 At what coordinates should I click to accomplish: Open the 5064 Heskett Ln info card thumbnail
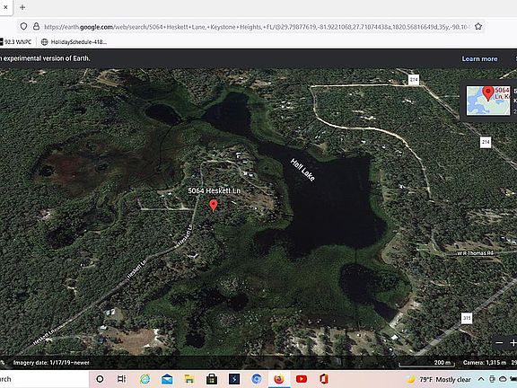pyautogui.click(x=488, y=101)
